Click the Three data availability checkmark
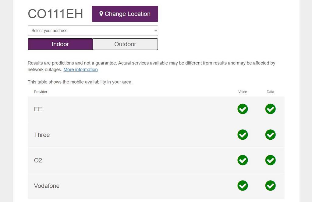 point(271,135)
